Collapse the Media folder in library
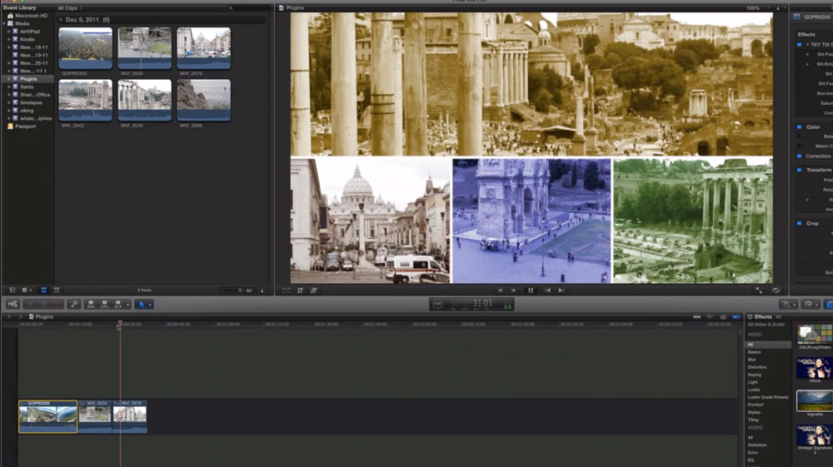 pyautogui.click(x=4, y=24)
